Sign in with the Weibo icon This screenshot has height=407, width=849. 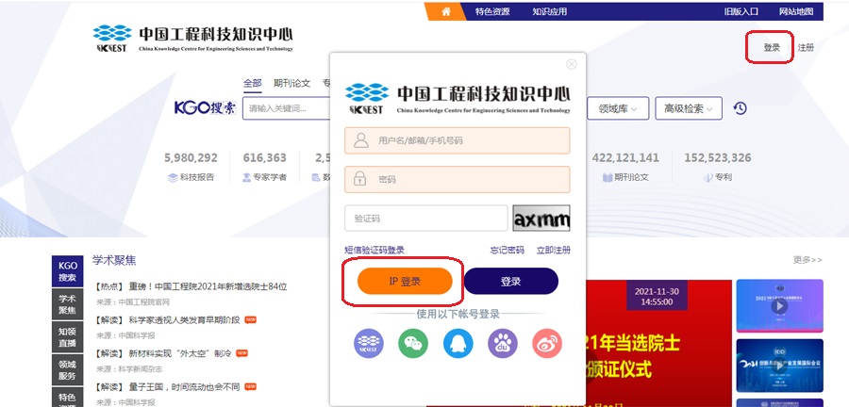tap(547, 343)
